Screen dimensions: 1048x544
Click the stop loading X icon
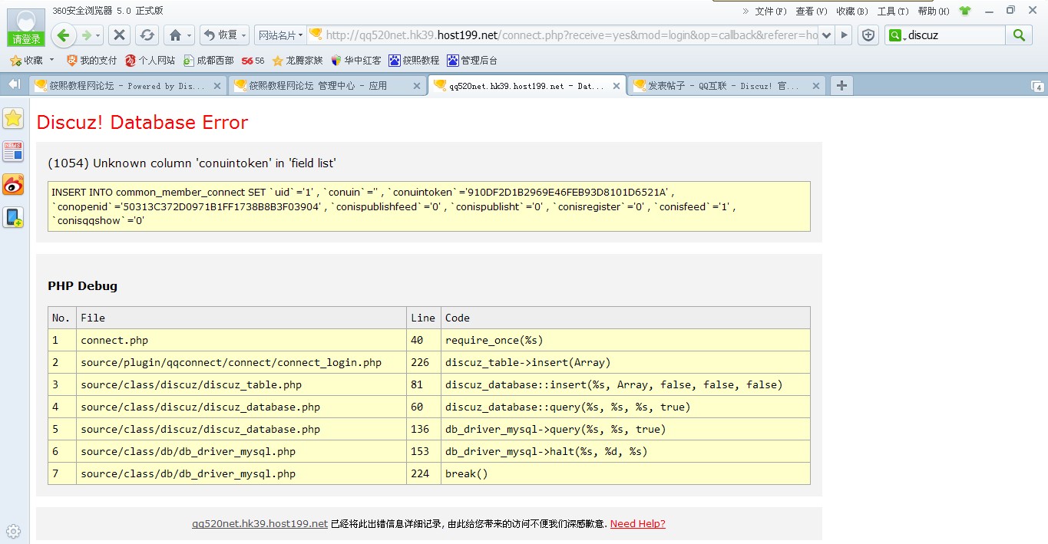coord(119,35)
